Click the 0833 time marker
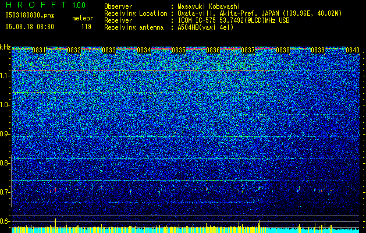 coord(109,50)
